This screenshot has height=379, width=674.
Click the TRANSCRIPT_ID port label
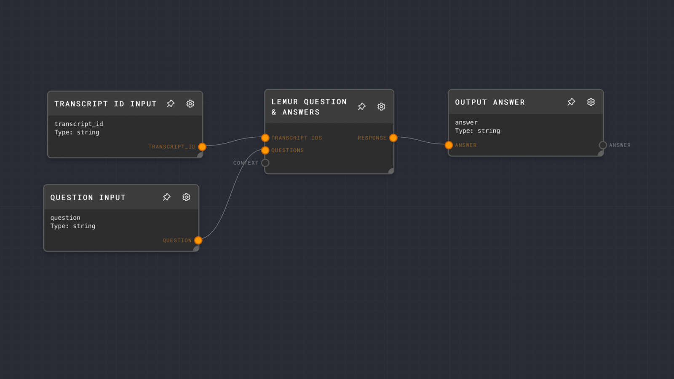click(x=172, y=147)
